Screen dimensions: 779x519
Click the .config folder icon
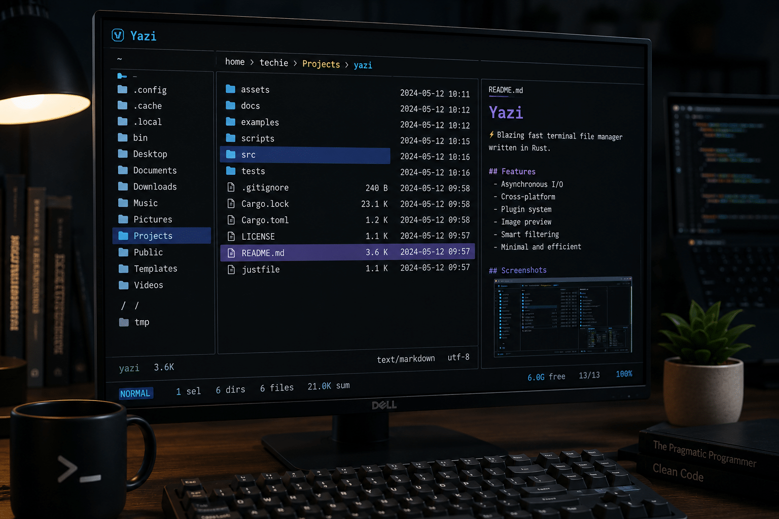pos(123,90)
